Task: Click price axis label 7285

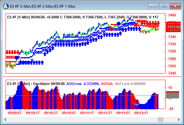Action: pyautogui.click(x=172, y=59)
